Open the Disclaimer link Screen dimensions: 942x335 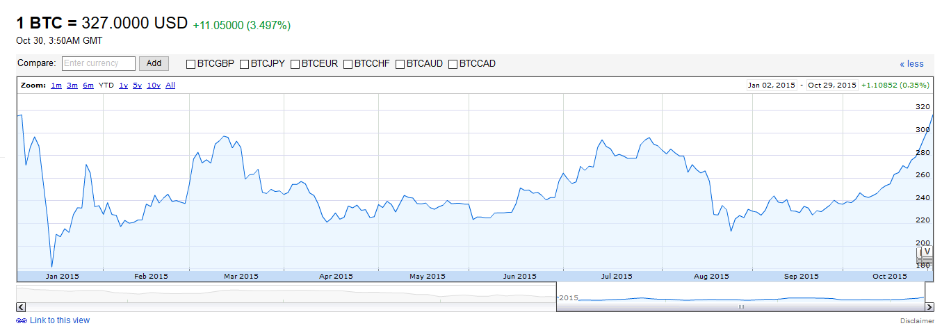[x=918, y=321]
